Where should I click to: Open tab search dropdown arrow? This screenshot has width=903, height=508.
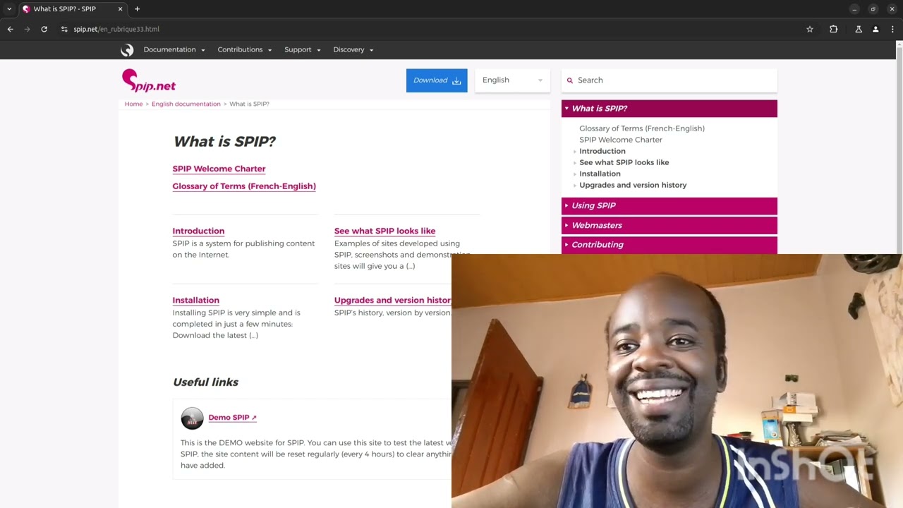pos(9,9)
